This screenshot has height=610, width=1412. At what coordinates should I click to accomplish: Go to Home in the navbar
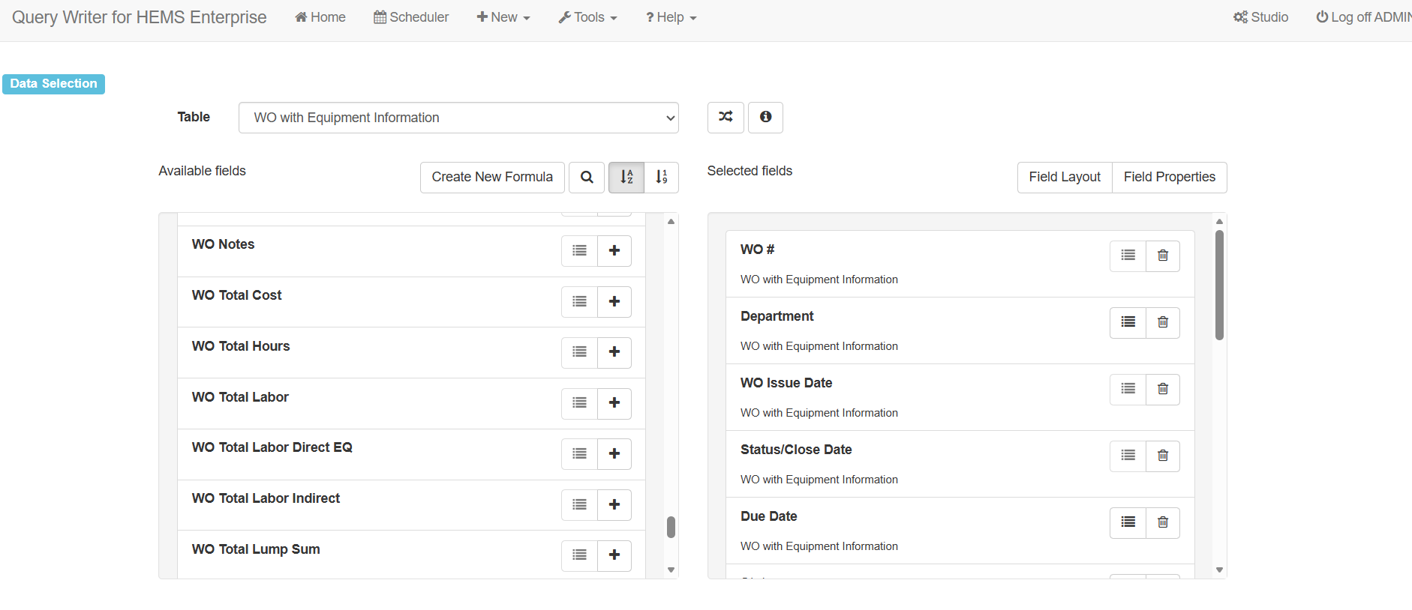coord(320,17)
